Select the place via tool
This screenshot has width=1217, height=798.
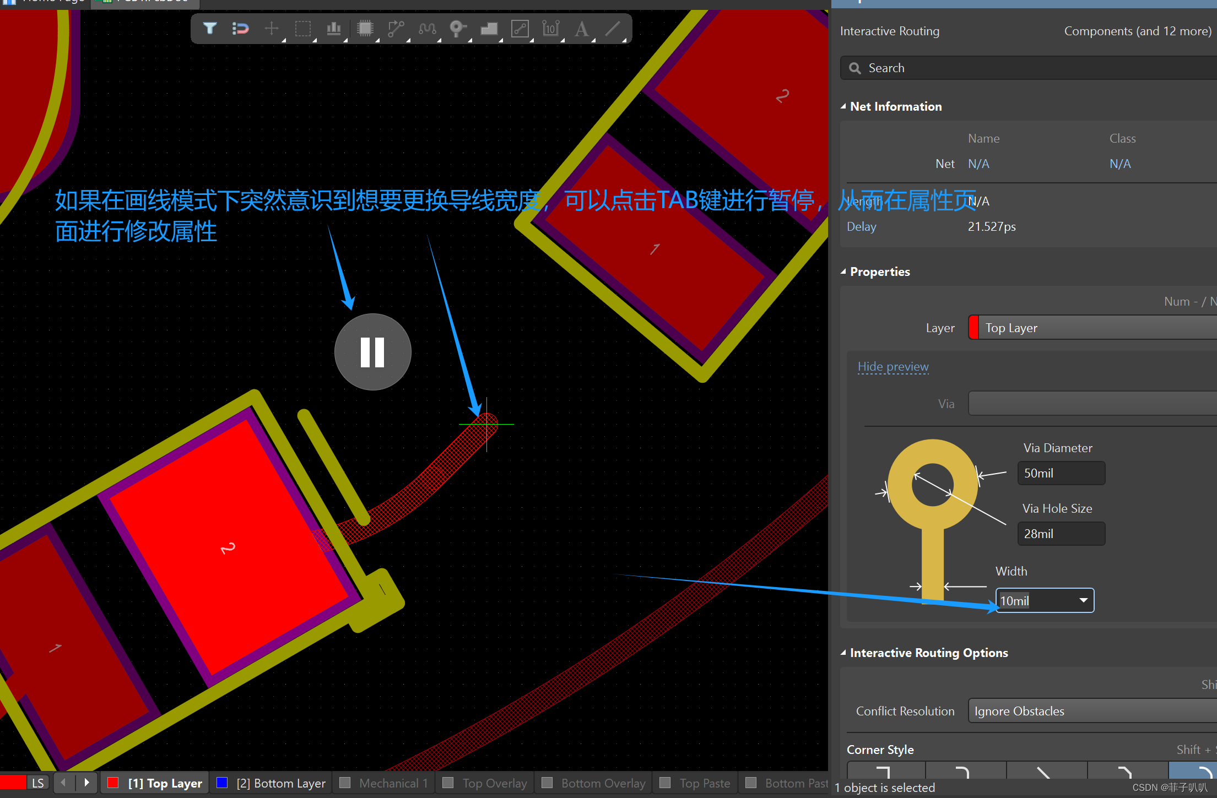[x=457, y=28]
